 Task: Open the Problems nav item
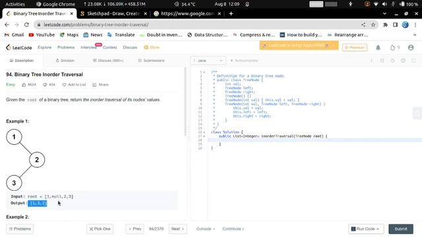coord(66,47)
